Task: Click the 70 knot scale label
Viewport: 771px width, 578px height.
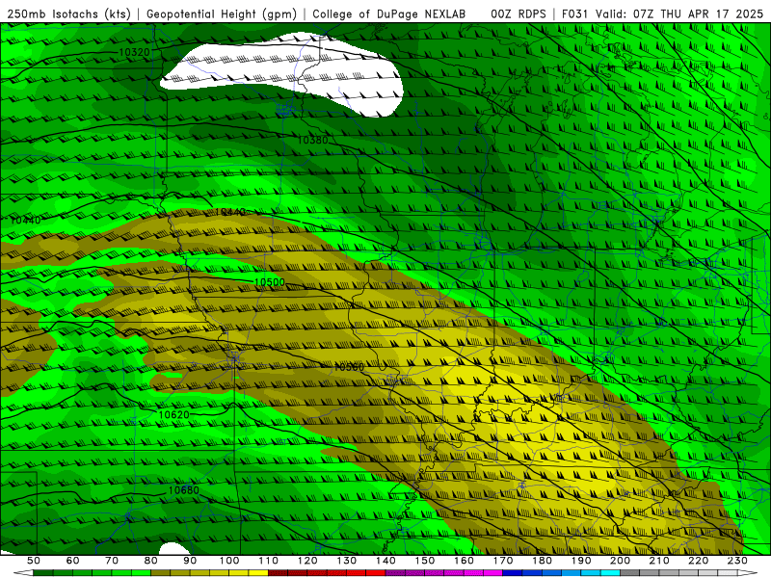Action: click(x=112, y=561)
